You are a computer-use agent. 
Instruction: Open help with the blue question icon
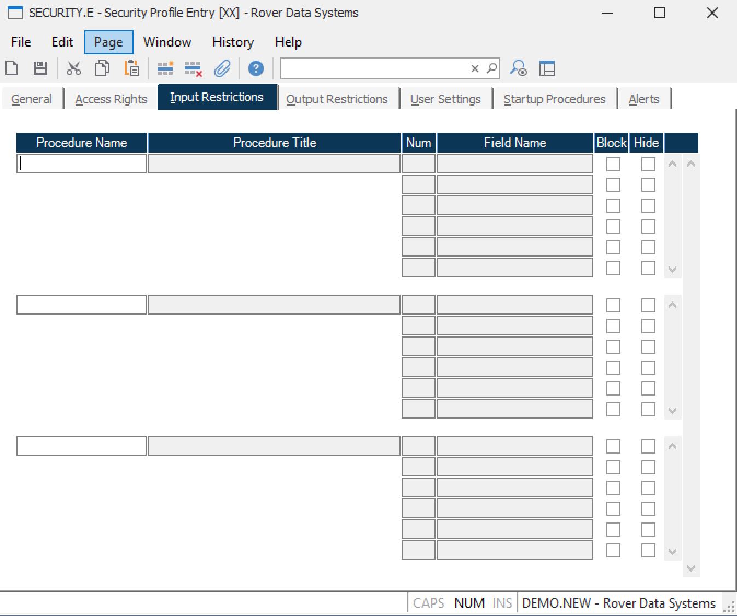(x=256, y=68)
